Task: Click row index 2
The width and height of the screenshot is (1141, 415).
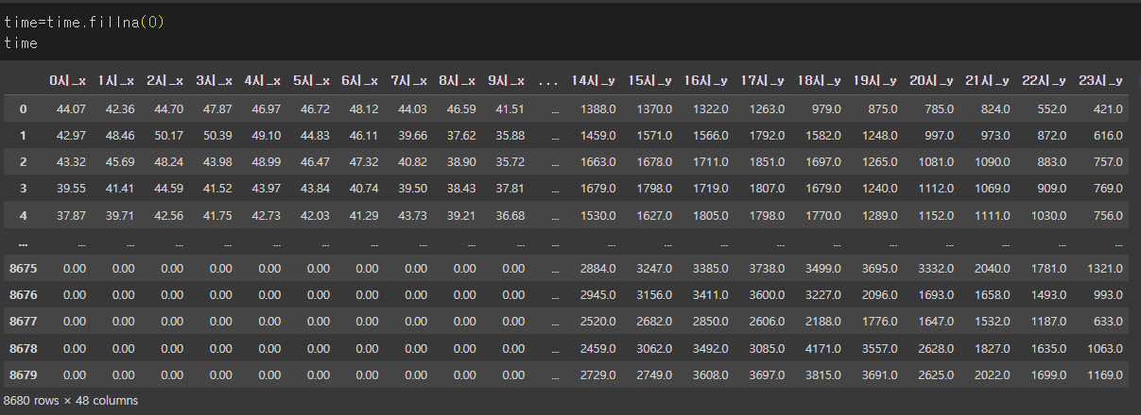Action: pyautogui.click(x=23, y=162)
